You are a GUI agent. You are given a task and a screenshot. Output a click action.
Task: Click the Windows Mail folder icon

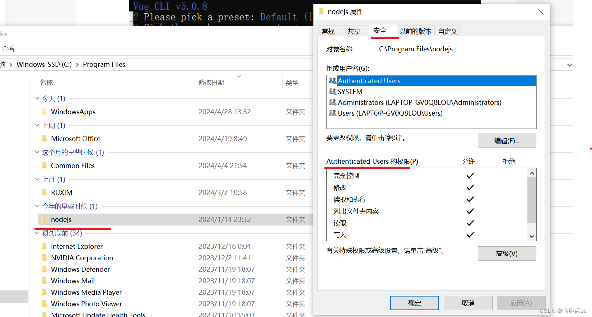tap(44, 281)
